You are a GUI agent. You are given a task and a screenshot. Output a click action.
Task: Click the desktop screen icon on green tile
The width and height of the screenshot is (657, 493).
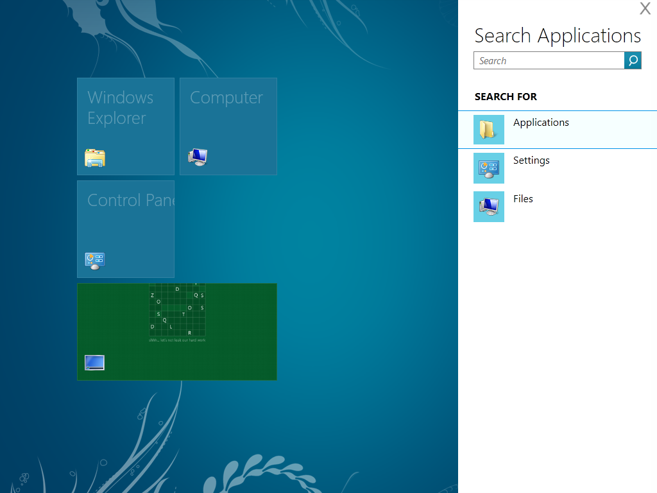[x=94, y=363]
